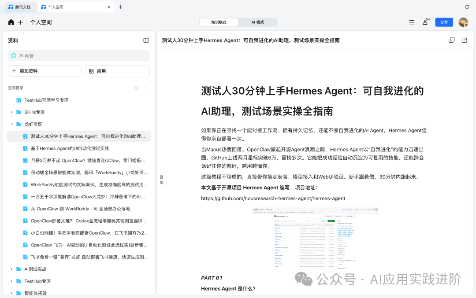This screenshot has height=298, width=476.
Task: Switch to the 腾讯文档 tab
Action: pos(20,7)
